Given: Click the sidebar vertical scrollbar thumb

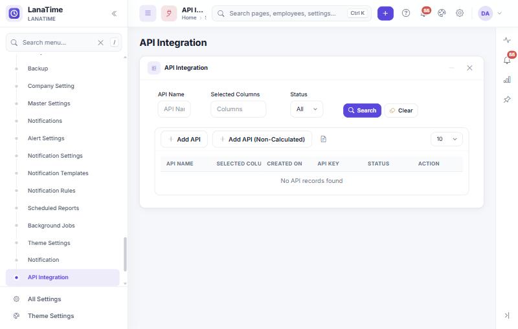Looking at the screenshot, I should tap(125, 254).
